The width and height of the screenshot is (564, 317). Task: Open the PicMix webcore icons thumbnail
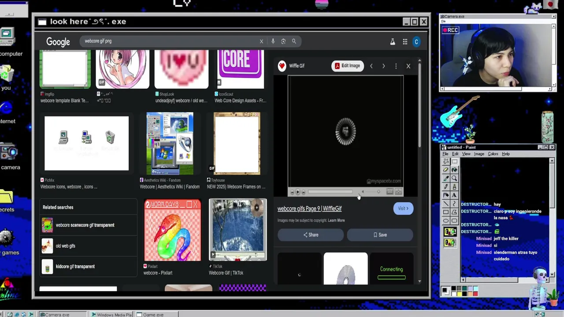click(86, 144)
